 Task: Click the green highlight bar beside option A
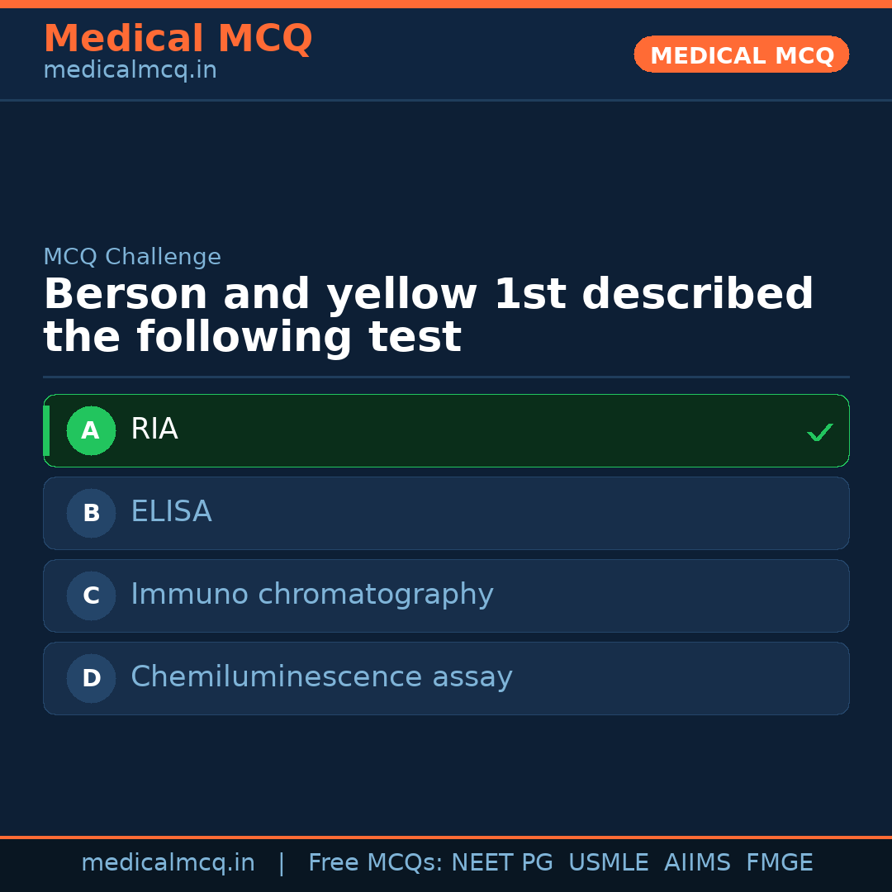point(47,430)
